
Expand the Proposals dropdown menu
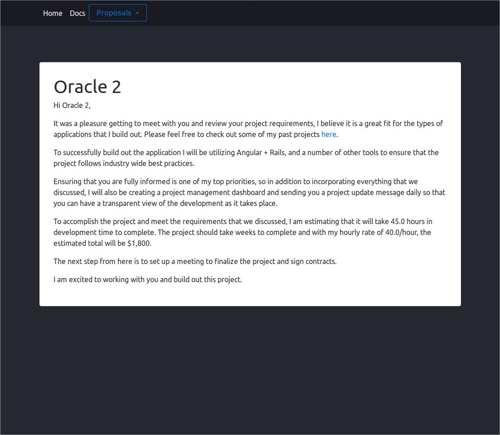(118, 13)
